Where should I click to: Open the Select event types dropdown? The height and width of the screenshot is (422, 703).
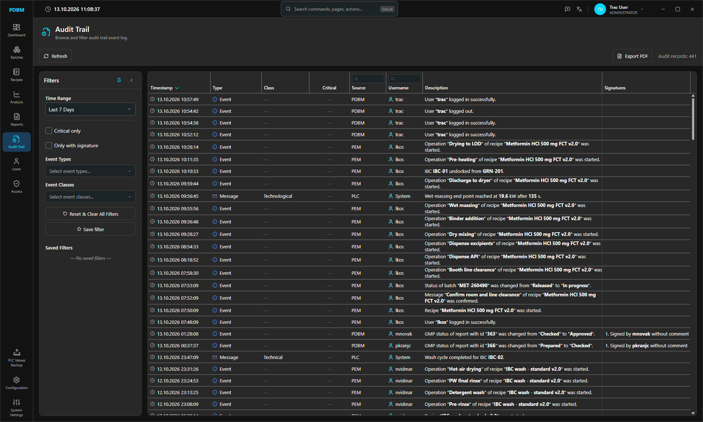(90, 171)
